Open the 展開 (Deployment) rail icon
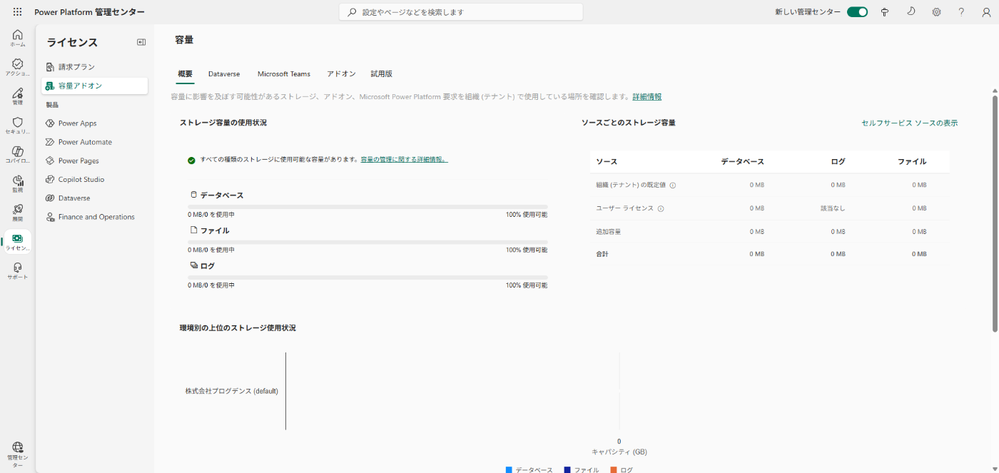 [18, 213]
